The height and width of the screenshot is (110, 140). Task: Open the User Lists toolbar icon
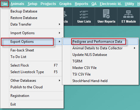point(84,17)
